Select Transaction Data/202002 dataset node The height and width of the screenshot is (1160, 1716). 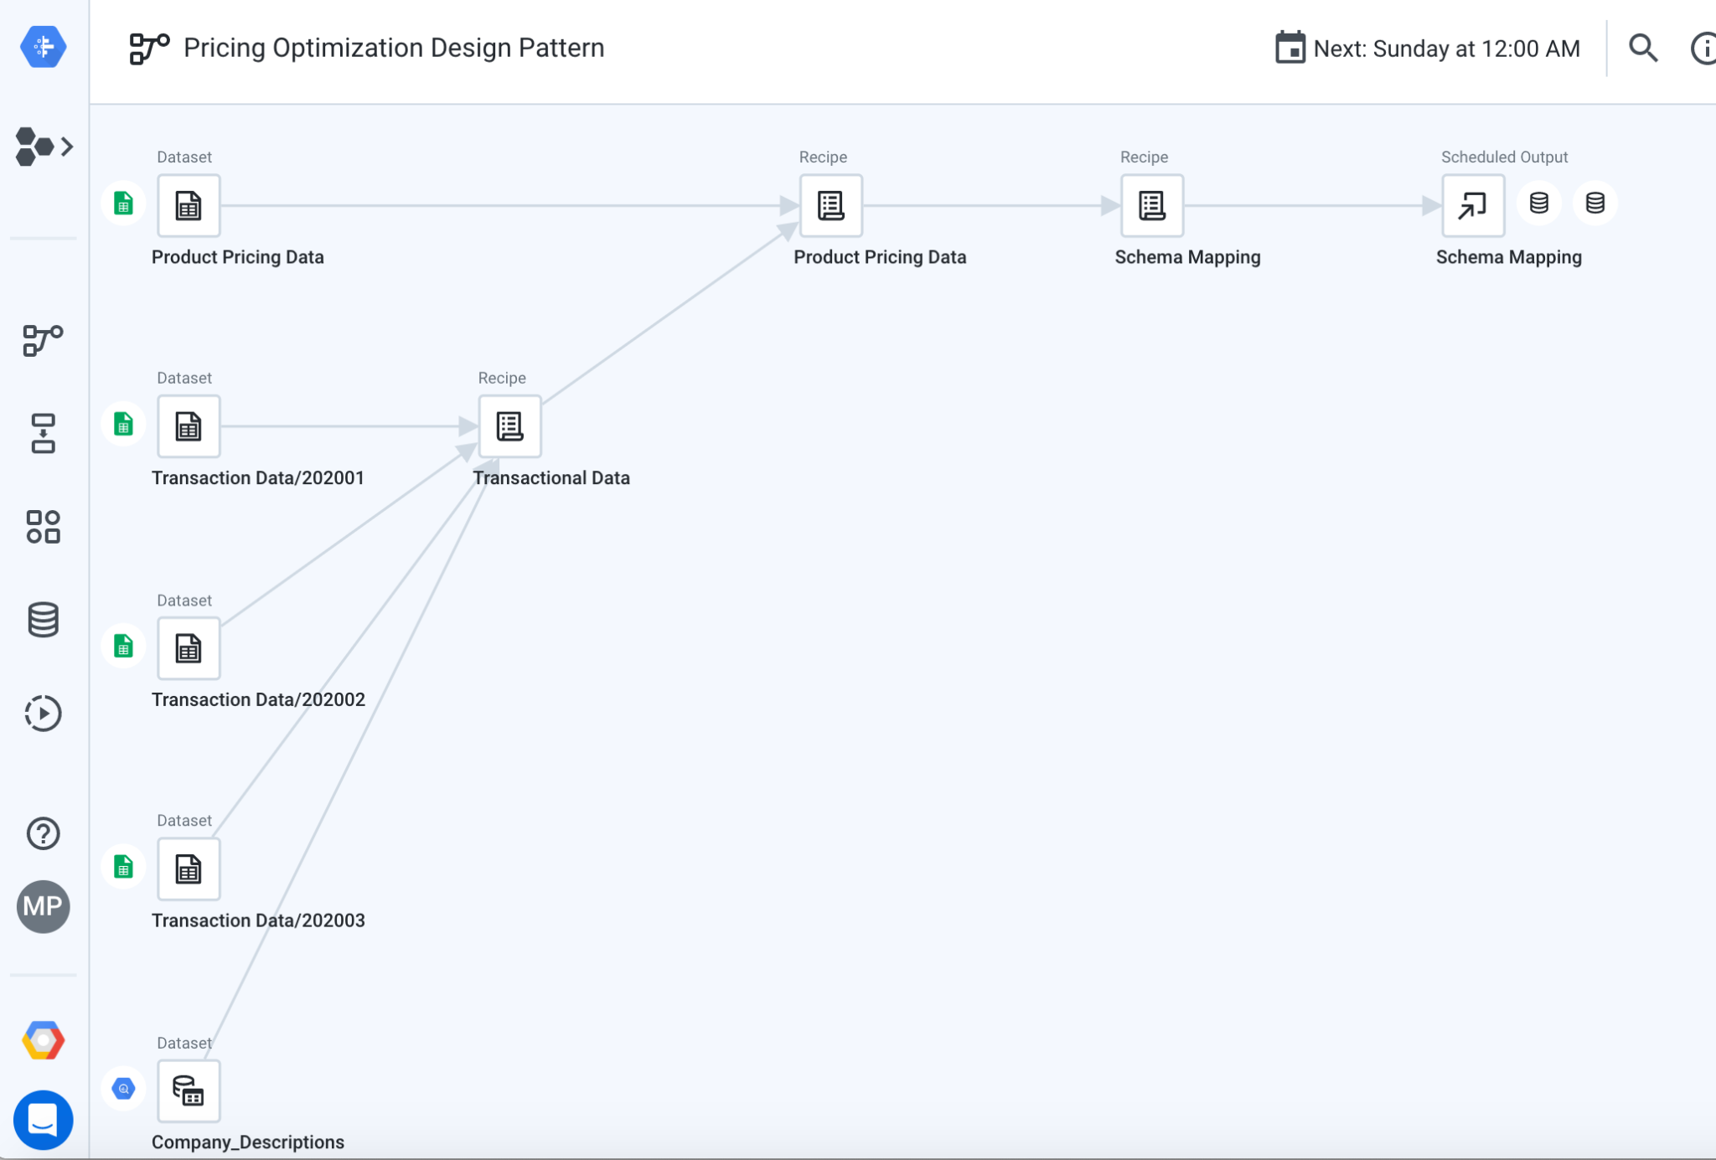pyautogui.click(x=189, y=648)
